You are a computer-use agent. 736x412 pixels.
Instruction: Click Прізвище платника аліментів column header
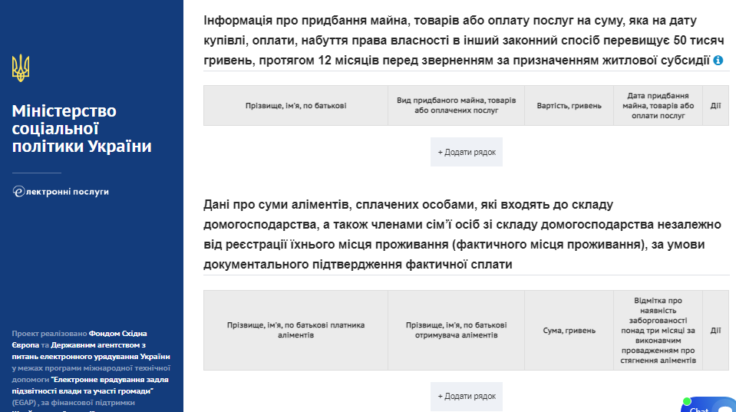[x=295, y=331]
